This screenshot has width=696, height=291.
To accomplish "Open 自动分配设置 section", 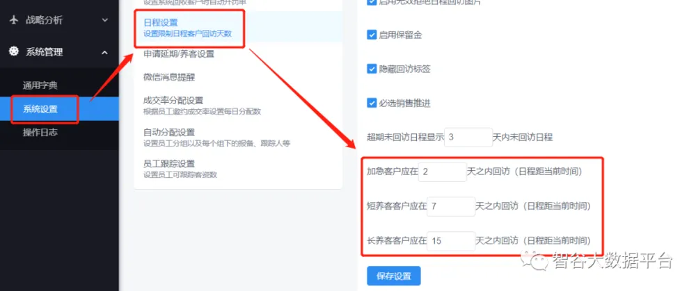I will (x=169, y=133).
